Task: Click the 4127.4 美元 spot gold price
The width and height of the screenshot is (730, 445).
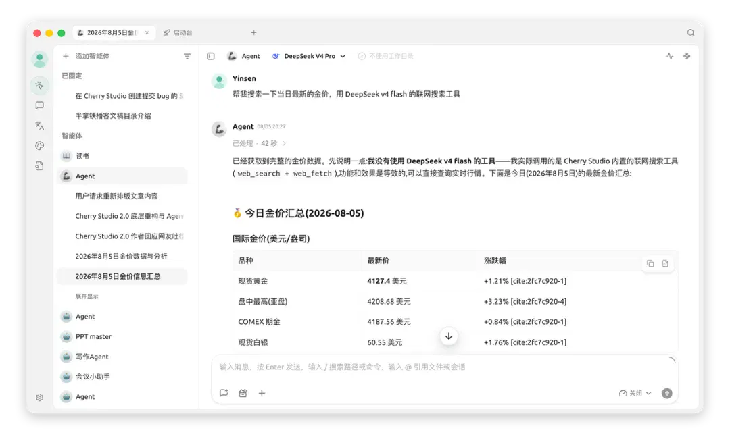Action: (387, 281)
